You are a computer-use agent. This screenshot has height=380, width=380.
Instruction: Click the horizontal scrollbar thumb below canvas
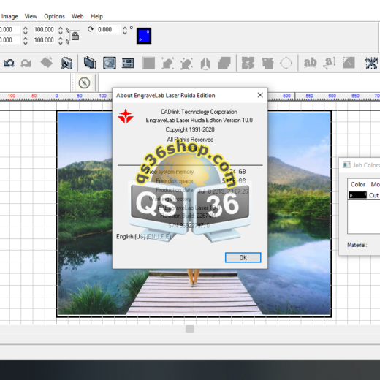click(x=190, y=329)
